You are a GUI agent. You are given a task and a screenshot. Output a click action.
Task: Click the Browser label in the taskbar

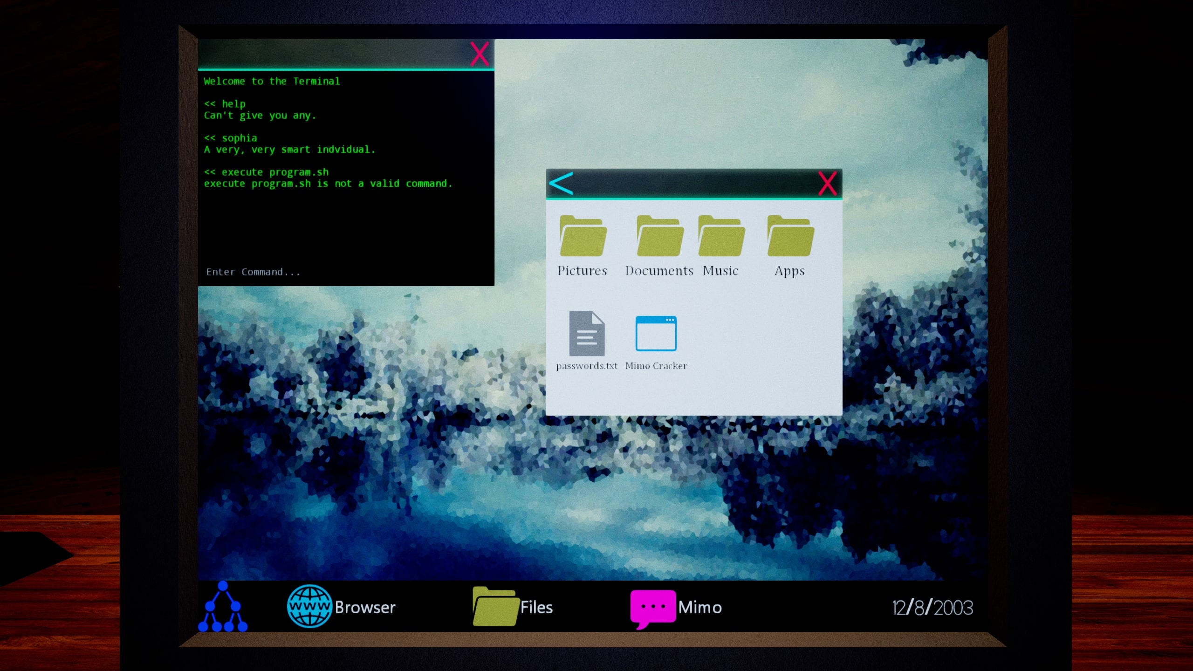pos(365,607)
